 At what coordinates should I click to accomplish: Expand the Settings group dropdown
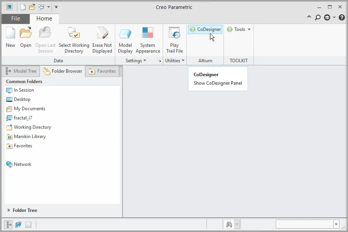(x=136, y=61)
